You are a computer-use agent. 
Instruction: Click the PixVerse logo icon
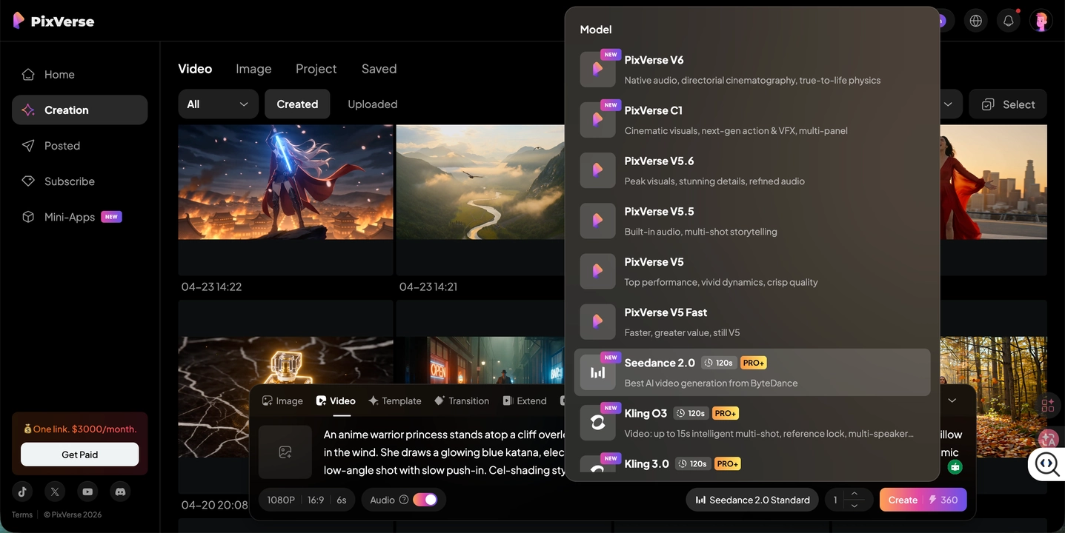pos(19,20)
